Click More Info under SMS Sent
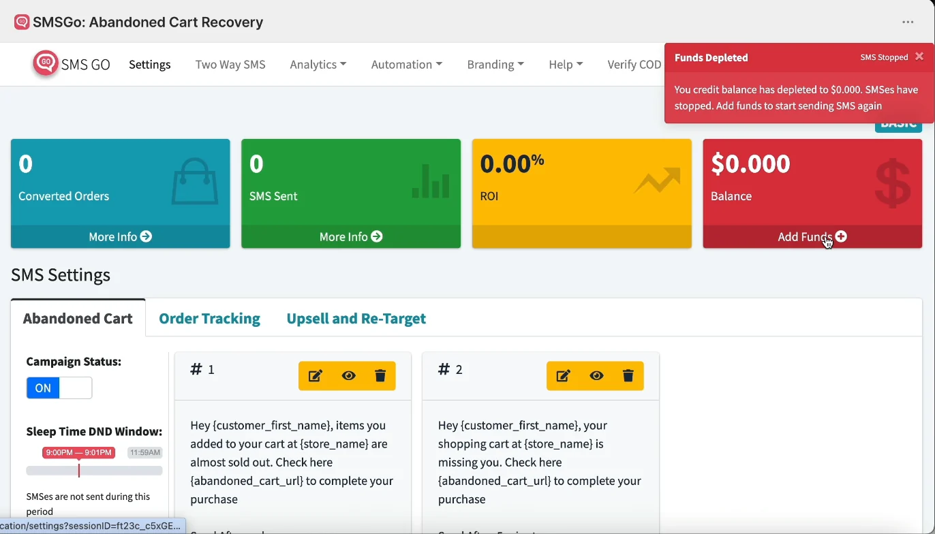The width and height of the screenshot is (935, 534). [351, 237]
